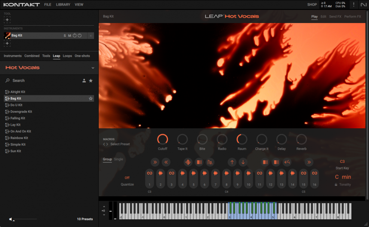
Task: Click the speaker volume icon
Action: click(10, 219)
